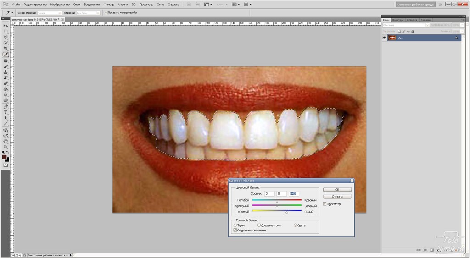Viewport: 470px width, 258px height.
Task: Open the Фильтр menu
Action: click(109, 5)
